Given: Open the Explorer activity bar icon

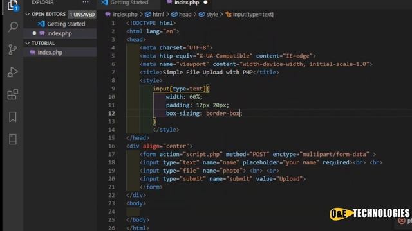Looking at the screenshot, I should 13,5.
